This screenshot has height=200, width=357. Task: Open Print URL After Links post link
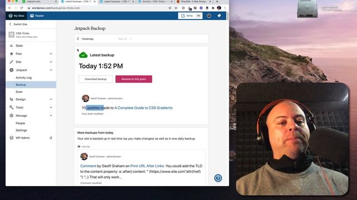(147, 166)
